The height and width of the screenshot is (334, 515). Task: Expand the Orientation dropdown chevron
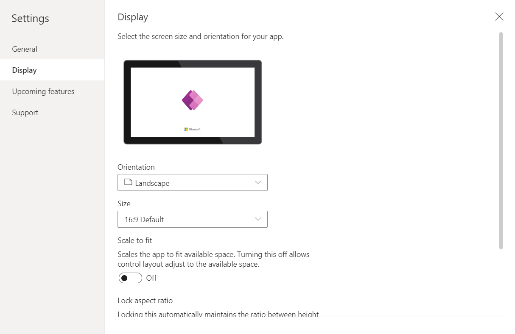(x=258, y=182)
